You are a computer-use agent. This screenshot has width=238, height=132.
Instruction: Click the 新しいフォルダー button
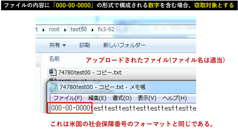pyautogui.click(x=124, y=45)
